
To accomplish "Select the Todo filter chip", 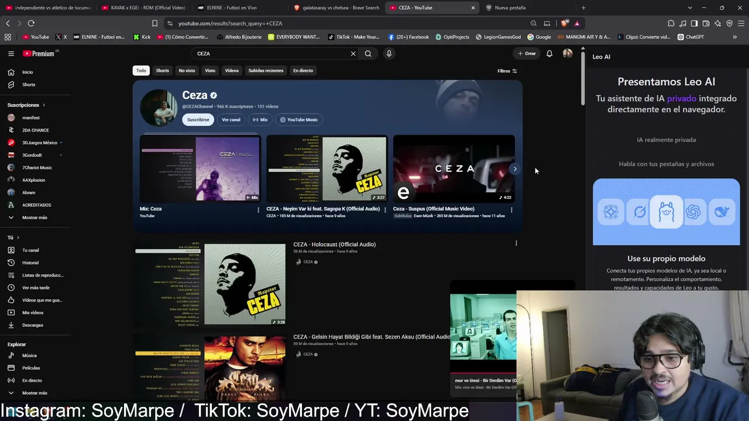I will pyautogui.click(x=141, y=71).
